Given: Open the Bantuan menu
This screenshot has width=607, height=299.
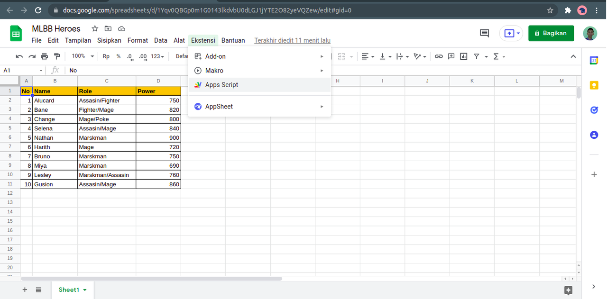Looking at the screenshot, I should (233, 40).
